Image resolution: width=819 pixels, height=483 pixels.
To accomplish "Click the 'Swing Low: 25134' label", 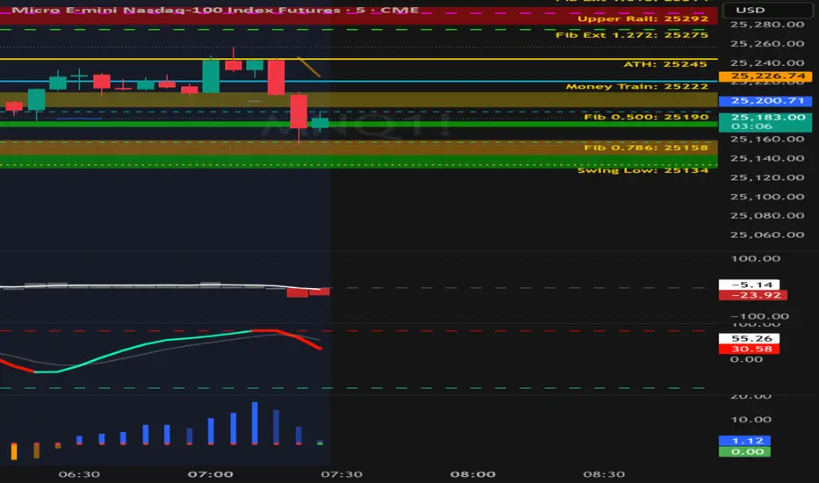I will click(643, 170).
